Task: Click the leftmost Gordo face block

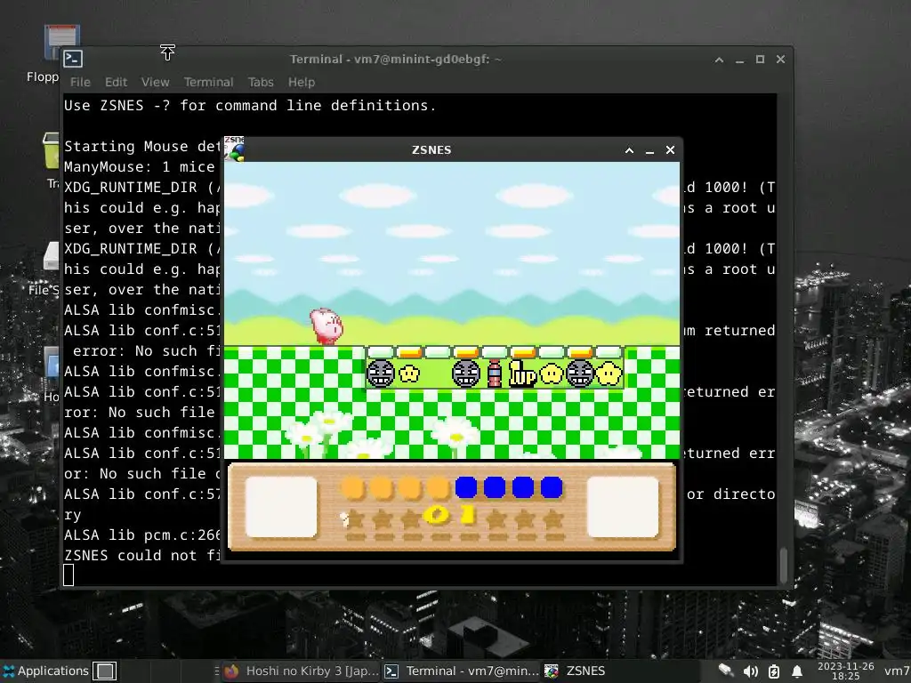Action: 381,374
